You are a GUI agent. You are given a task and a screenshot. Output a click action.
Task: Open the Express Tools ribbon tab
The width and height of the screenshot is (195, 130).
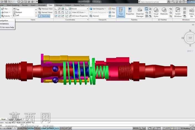[79, 5]
